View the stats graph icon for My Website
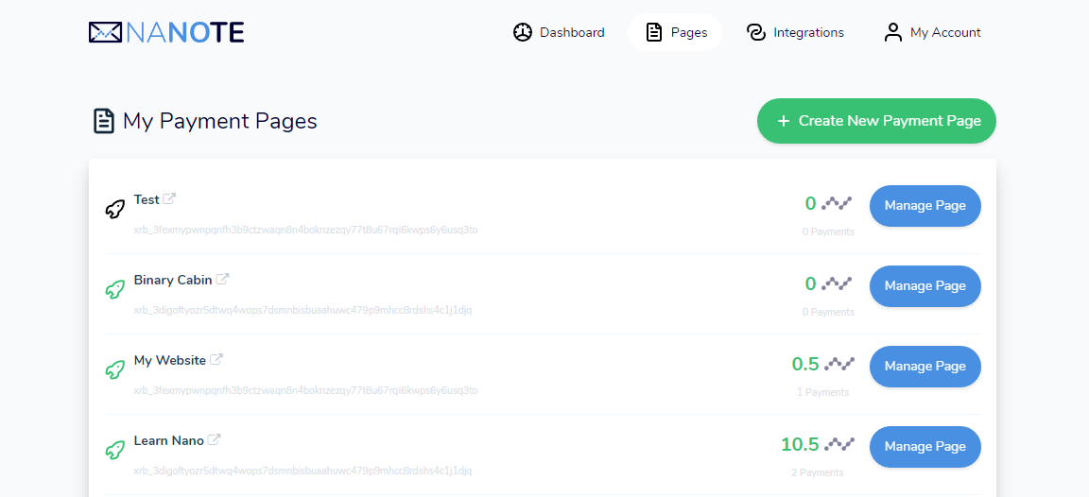This screenshot has width=1089, height=497. (839, 364)
